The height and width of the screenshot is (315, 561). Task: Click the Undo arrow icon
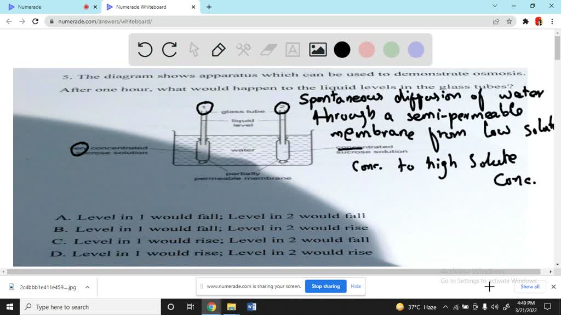145,49
